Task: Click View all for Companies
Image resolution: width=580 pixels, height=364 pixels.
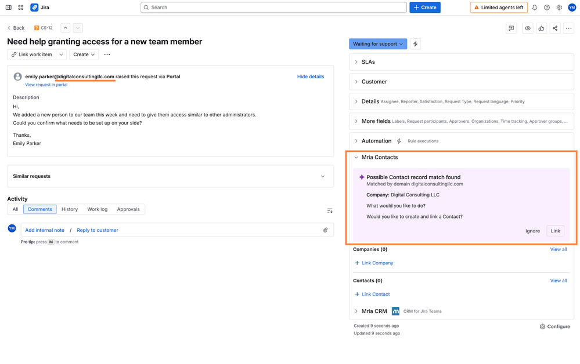Action: [x=558, y=249]
